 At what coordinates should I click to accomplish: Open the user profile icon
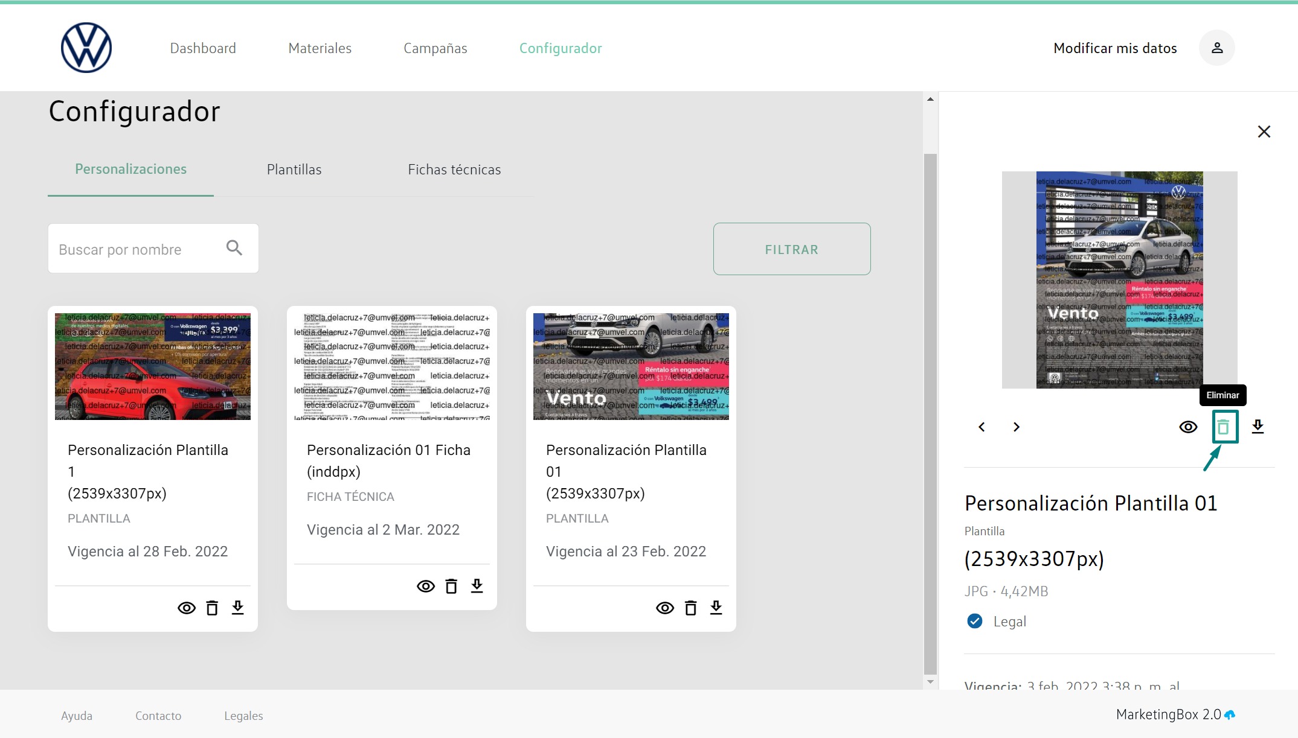click(1216, 48)
